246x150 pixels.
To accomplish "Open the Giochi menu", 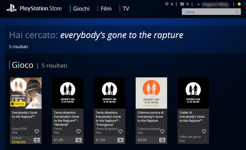I will (x=81, y=9).
